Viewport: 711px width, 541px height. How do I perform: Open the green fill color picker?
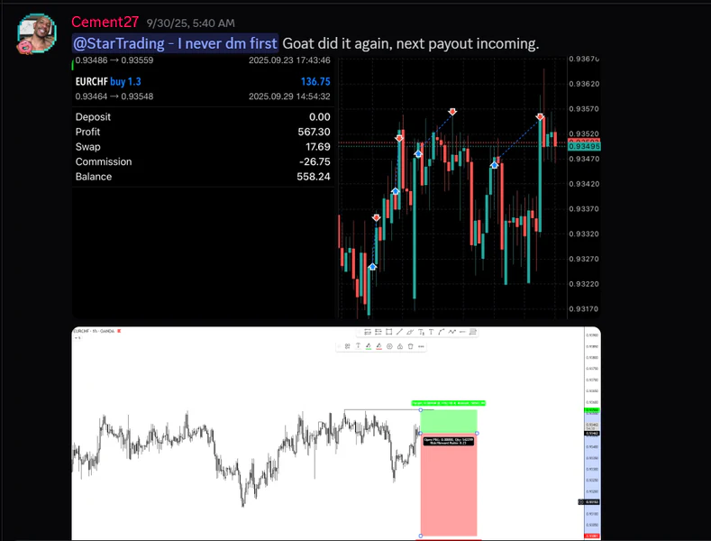point(369,346)
